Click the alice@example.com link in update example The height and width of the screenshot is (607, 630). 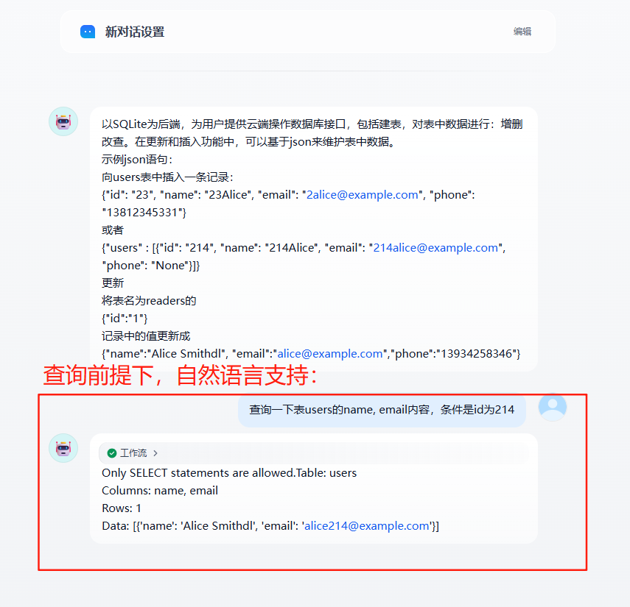(x=330, y=354)
